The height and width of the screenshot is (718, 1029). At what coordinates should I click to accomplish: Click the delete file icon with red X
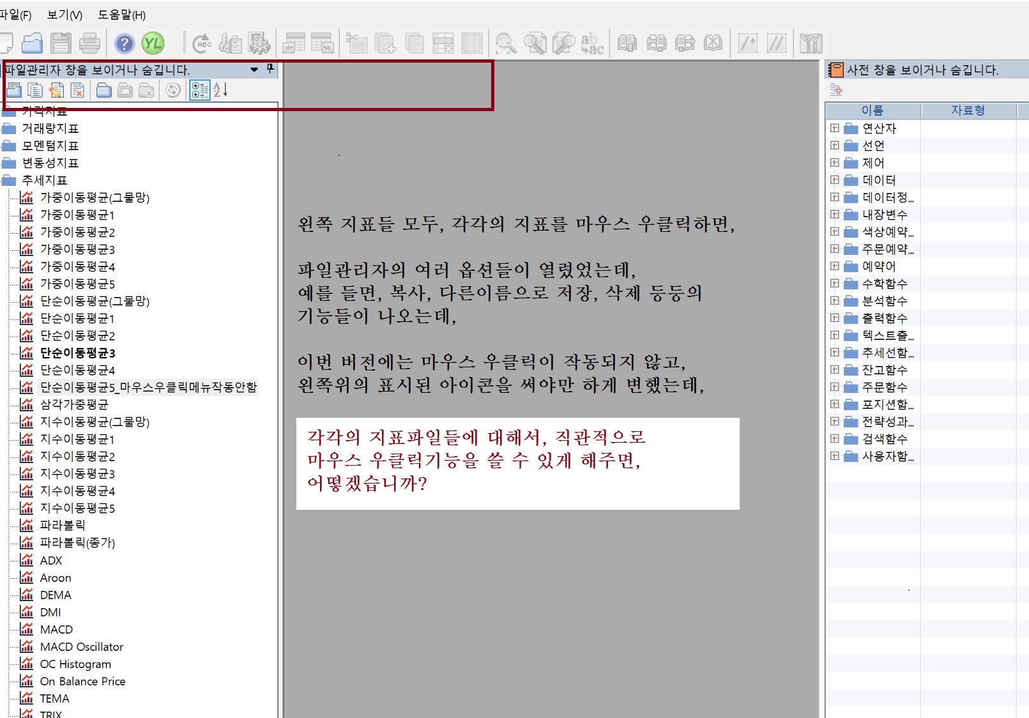pyautogui.click(x=77, y=91)
